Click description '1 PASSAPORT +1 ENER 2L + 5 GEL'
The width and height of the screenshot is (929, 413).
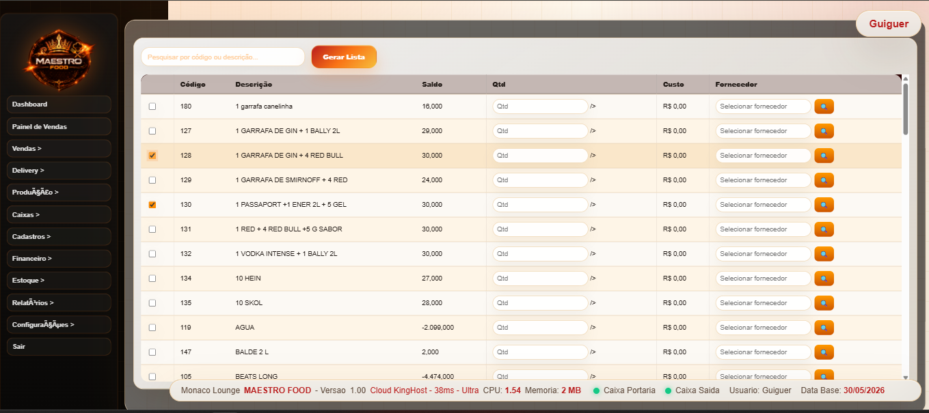291,205
